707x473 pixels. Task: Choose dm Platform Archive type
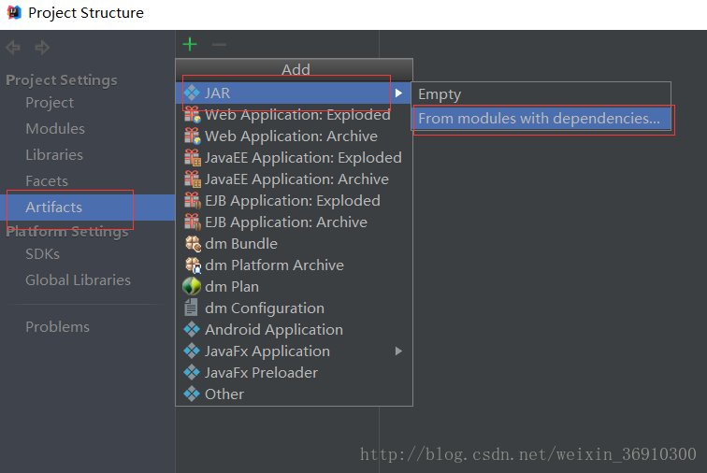294,265
